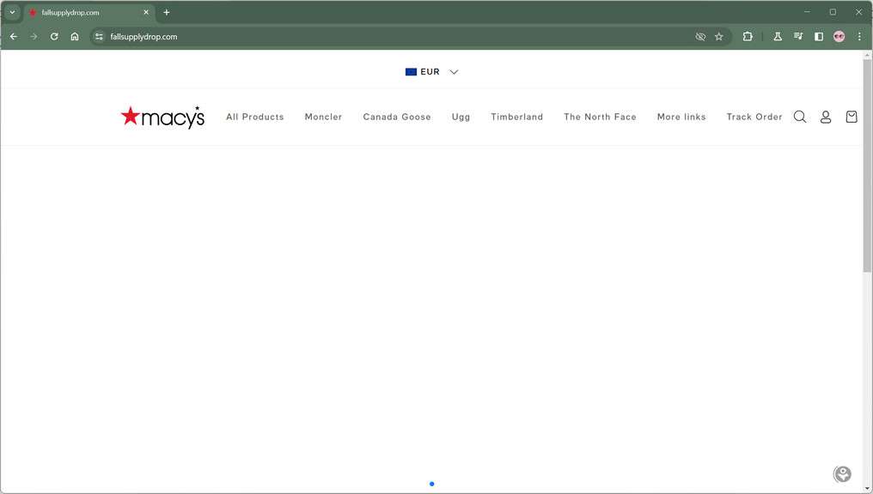Open a new browser tab
Image resolution: width=873 pixels, height=494 pixels.
tap(167, 12)
